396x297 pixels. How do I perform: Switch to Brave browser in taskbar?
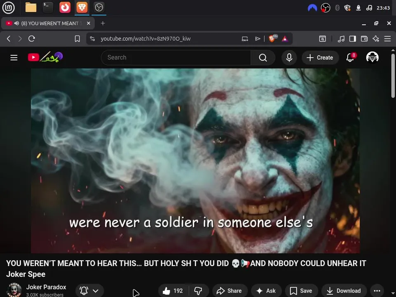(82, 7)
